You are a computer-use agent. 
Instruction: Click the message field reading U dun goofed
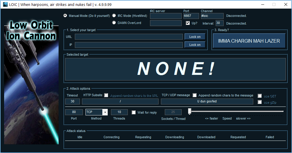tap(207, 102)
